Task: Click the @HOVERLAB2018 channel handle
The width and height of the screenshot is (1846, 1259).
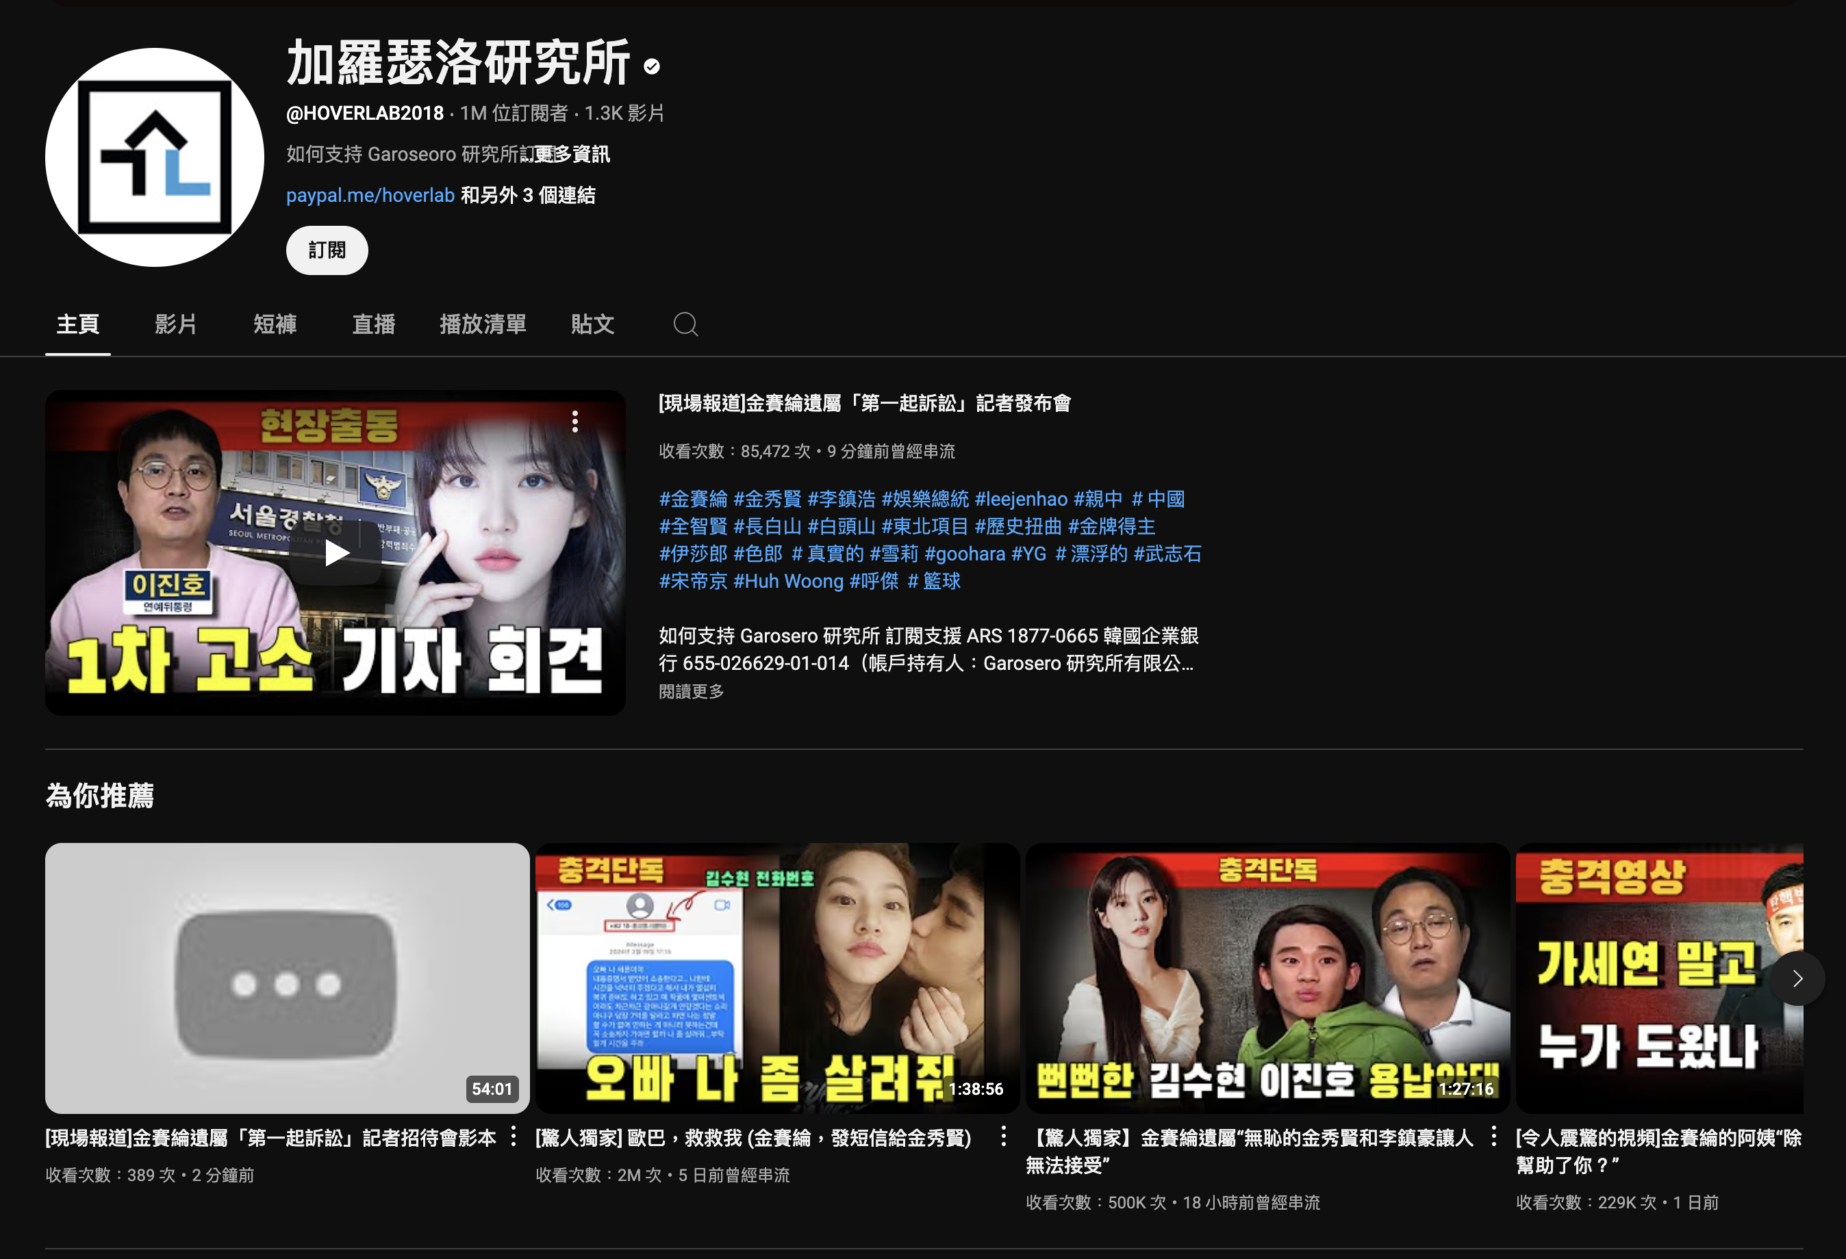Action: pyautogui.click(x=364, y=114)
